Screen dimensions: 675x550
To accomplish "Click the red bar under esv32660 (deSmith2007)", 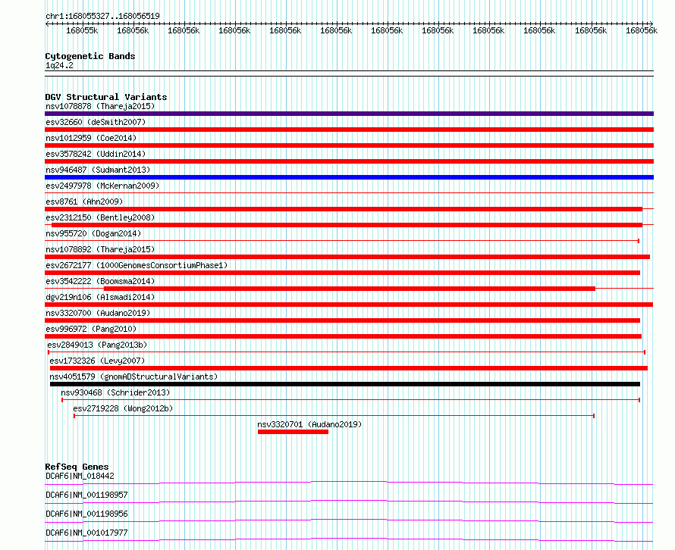I will pos(349,130).
